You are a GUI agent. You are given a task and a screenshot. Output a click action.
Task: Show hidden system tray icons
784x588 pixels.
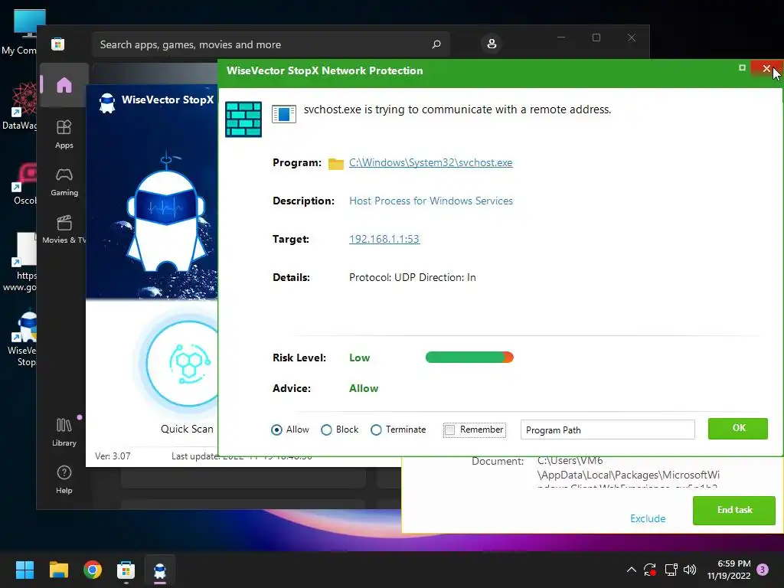(x=632, y=570)
